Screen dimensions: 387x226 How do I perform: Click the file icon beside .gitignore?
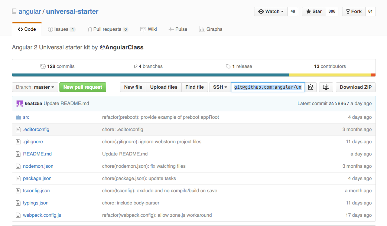pyautogui.click(x=18, y=142)
